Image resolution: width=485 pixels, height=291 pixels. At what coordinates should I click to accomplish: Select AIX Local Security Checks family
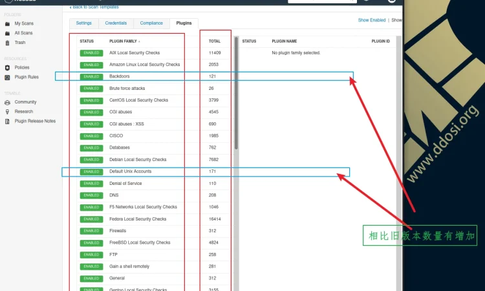(135, 53)
